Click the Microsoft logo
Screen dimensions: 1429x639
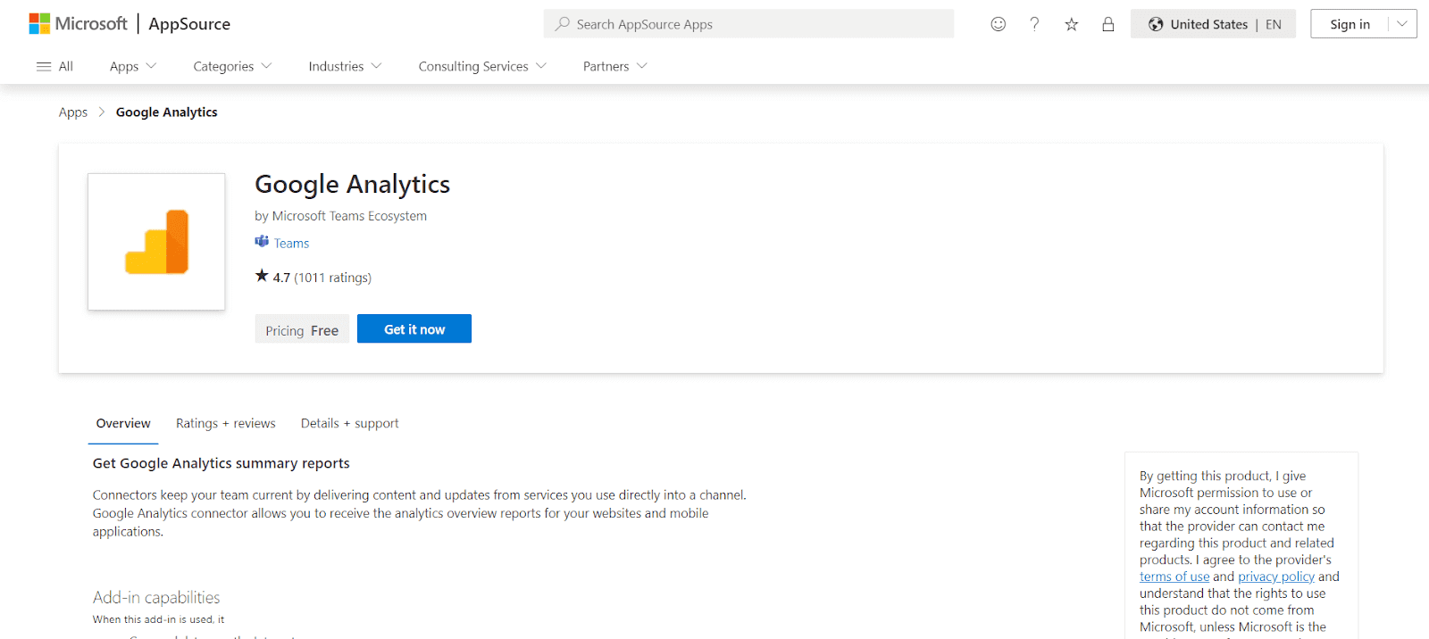pyautogui.click(x=78, y=24)
